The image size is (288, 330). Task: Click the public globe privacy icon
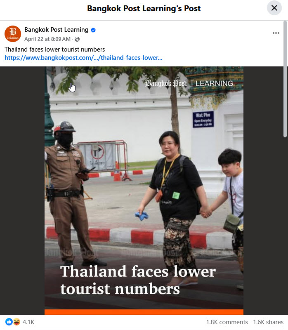point(77,39)
